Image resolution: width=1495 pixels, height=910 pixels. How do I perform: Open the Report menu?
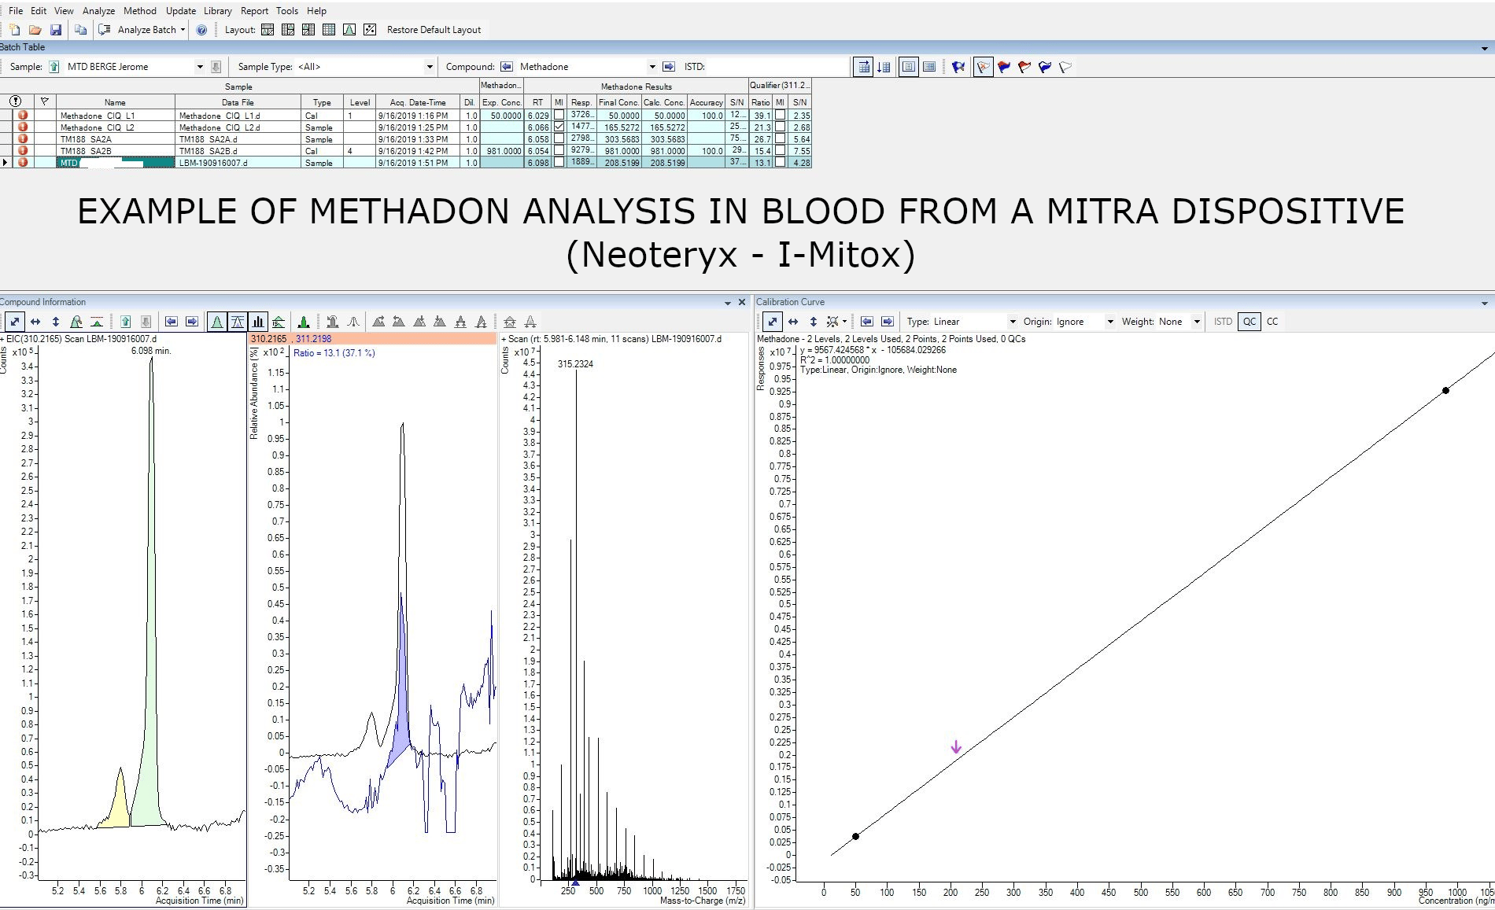coord(254,10)
